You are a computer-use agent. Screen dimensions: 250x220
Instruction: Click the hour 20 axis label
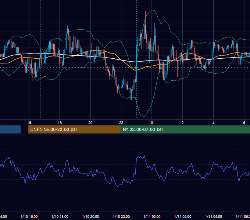(90, 123)
